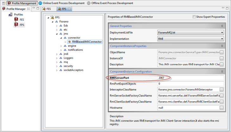Expand the mq tree node
The image size is (231, 132).
57,62
